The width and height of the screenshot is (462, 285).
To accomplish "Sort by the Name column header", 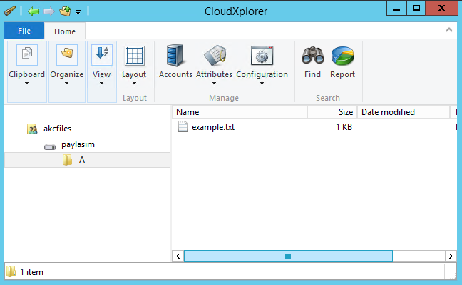I will pos(240,112).
